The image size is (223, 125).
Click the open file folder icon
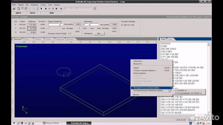coord(14,9)
